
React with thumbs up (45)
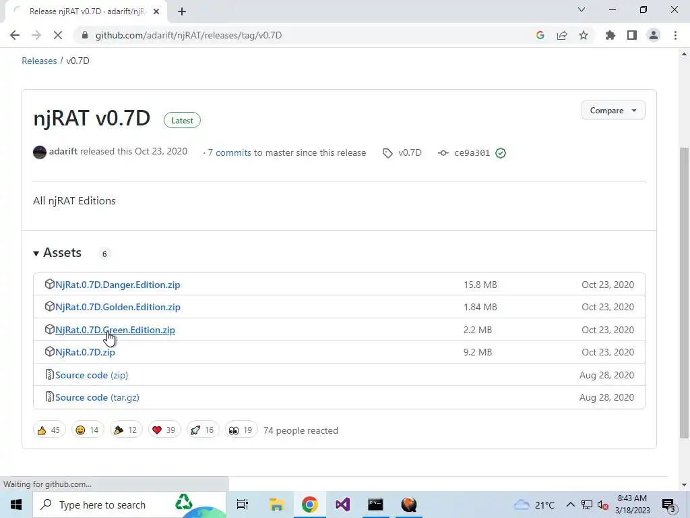click(x=49, y=430)
